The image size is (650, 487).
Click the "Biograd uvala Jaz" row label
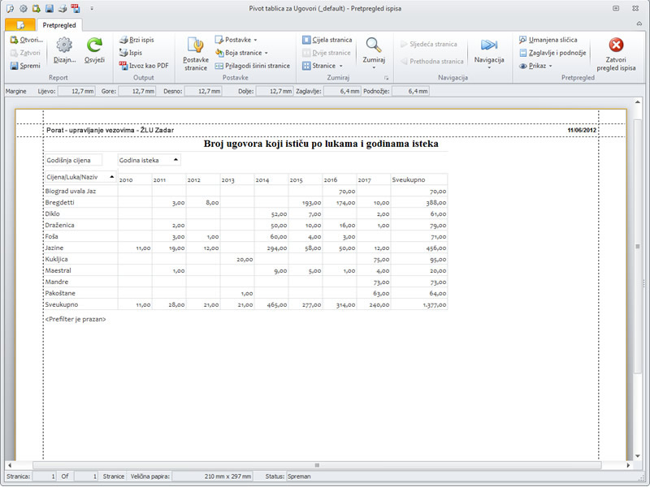click(71, 192)
